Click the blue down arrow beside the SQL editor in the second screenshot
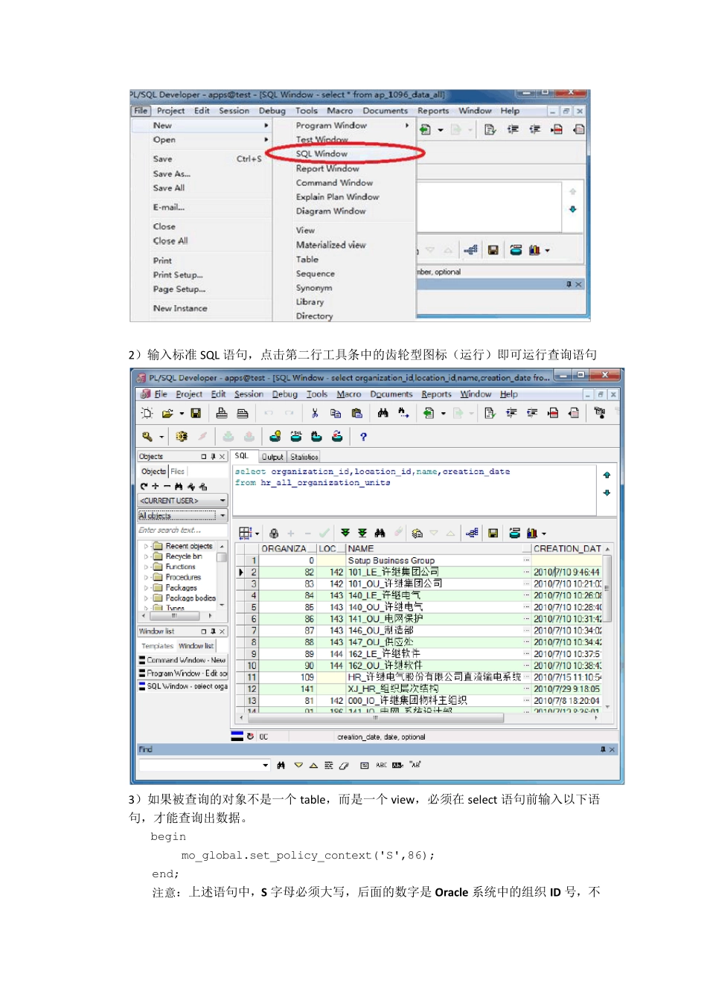This screenshot has width=707, height=1000. (607, 493)
